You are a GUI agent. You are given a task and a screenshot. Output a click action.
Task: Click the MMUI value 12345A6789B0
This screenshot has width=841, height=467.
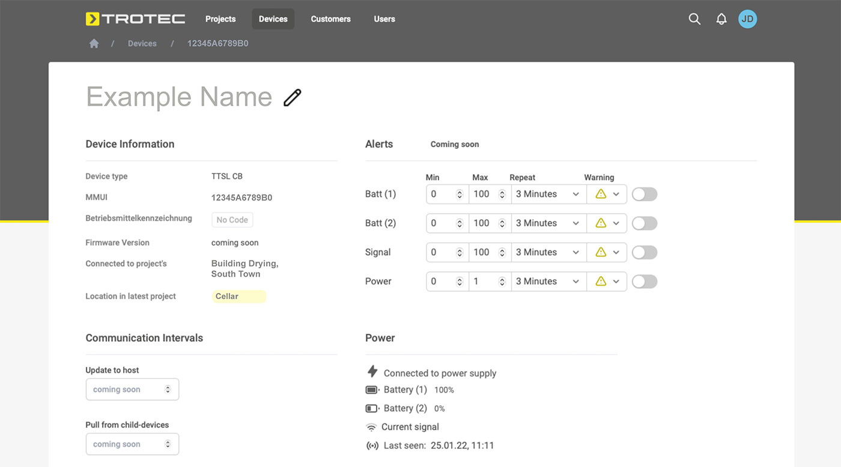[241, 197]
